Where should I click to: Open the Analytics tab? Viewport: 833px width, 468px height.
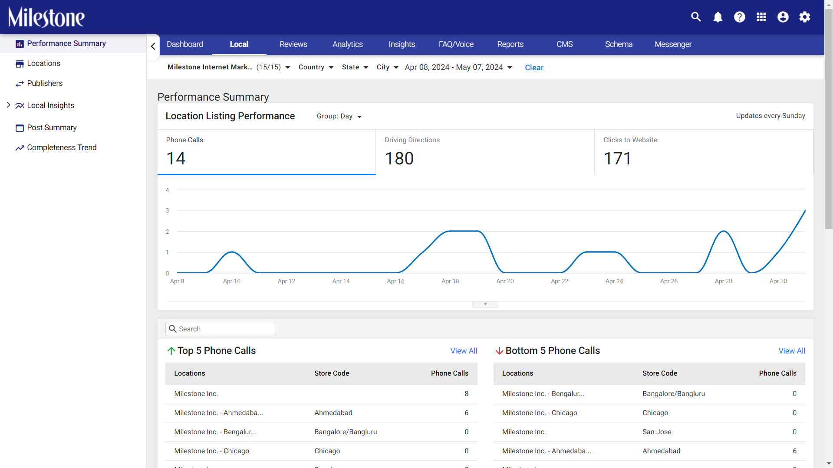[347, 44]
